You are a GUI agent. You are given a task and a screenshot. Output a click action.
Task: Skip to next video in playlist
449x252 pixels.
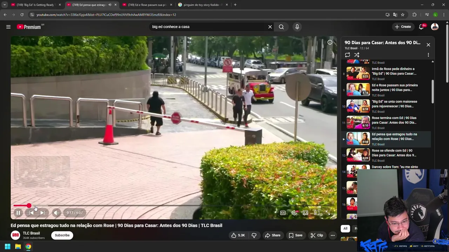pos(42,212)
